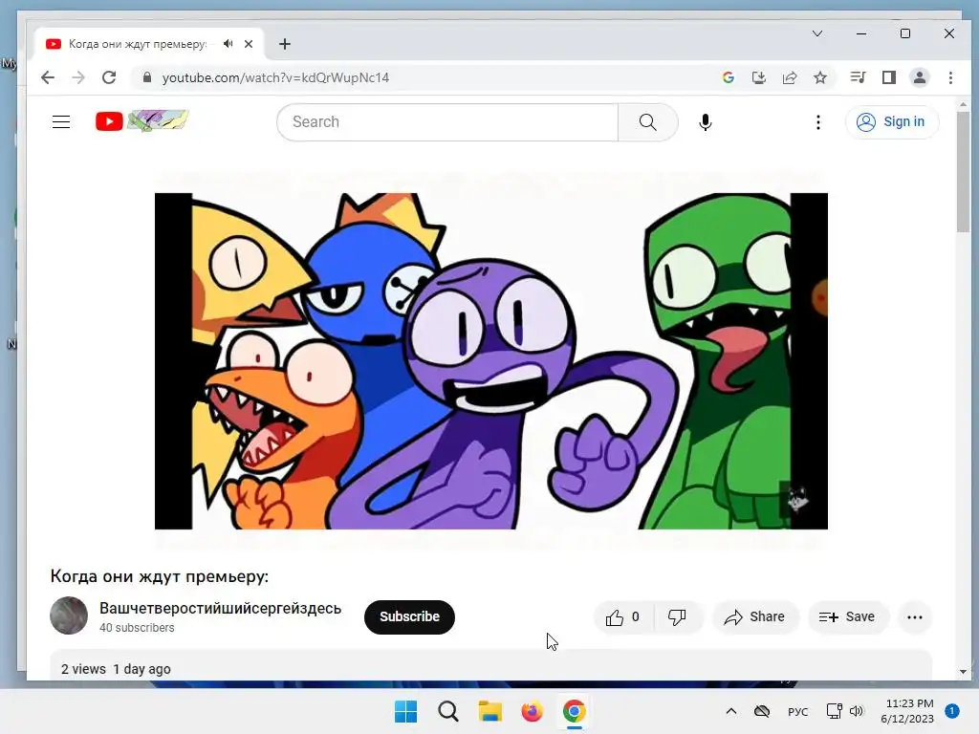Image resolution: width=979 pixels, height=734 pixels.
Task: Click the search magnifier button
Action: [x=647, y=122]
